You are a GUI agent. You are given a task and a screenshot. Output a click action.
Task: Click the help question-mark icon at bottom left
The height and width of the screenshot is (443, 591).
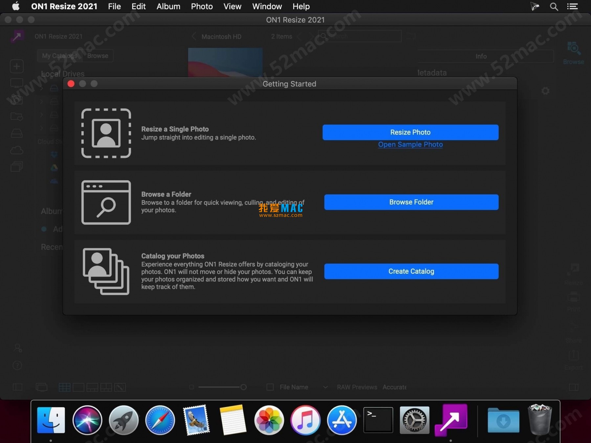pyautogui.click(x=17, y=366)
